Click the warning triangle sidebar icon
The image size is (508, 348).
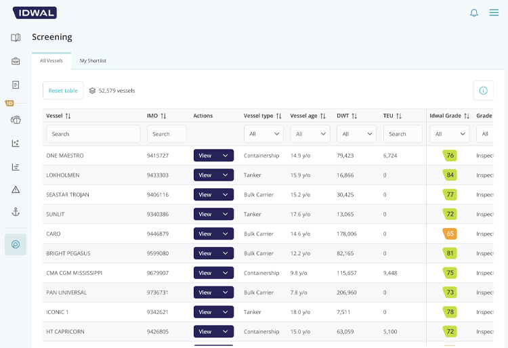pos(16,190)
